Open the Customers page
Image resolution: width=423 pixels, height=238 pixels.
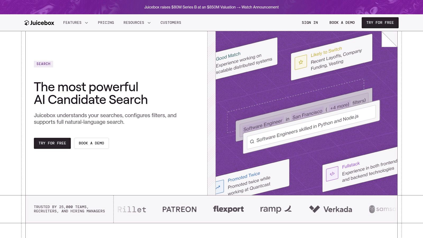[171, 23]
